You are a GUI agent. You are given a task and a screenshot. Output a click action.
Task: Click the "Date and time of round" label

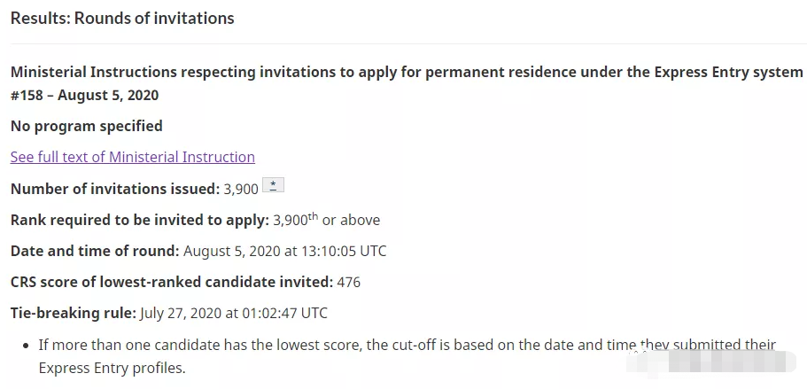click(x=95, y=251)
